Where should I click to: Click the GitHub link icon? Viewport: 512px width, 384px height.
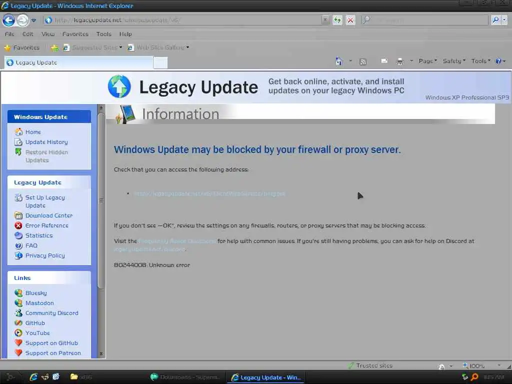tap(18, 323)
